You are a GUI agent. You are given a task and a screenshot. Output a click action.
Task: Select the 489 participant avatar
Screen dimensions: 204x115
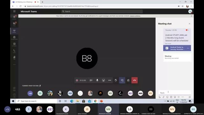pyautogui.click(x=140, y=93)
